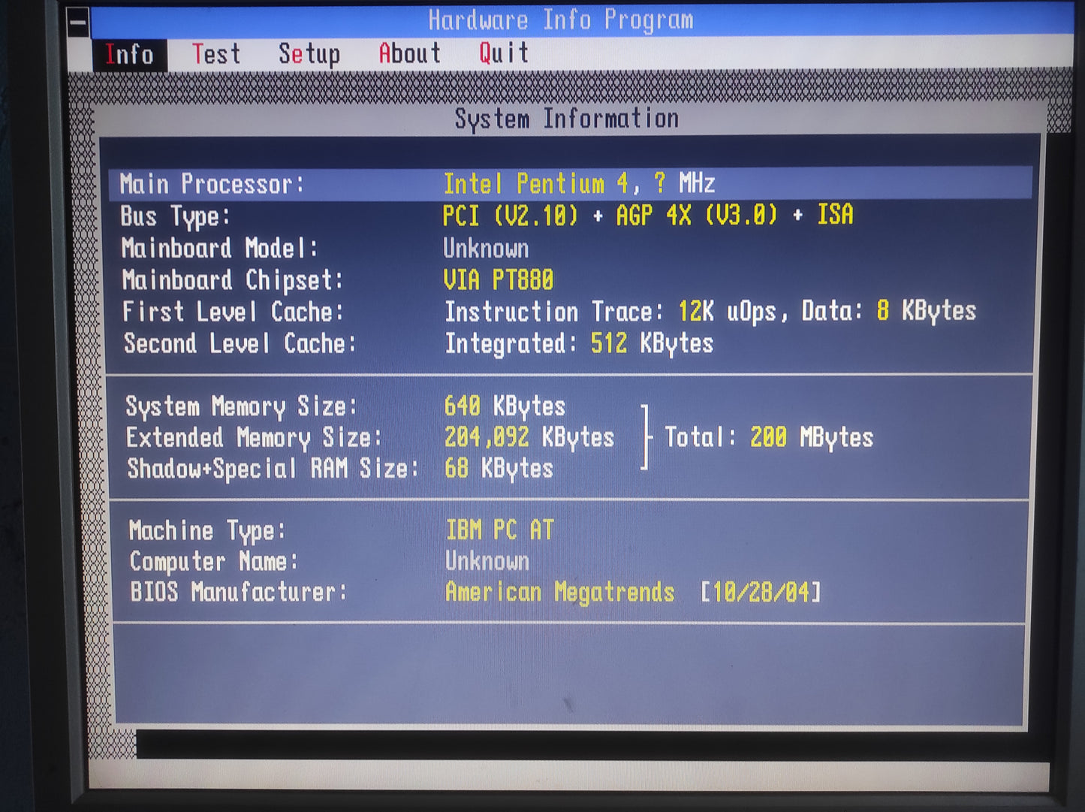Select the Bus Type row

point(571,216)
